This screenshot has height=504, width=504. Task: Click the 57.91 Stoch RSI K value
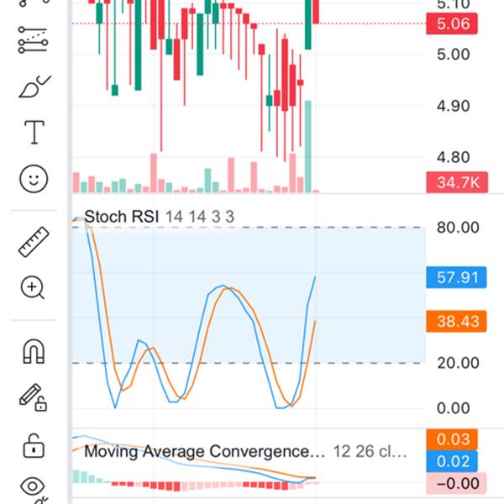[x=456, y=277]
